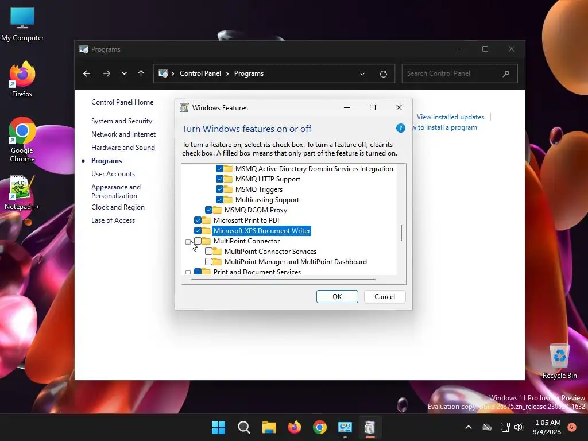
Task: Open Appearance and Personalization category
Action: click(116, 191)
